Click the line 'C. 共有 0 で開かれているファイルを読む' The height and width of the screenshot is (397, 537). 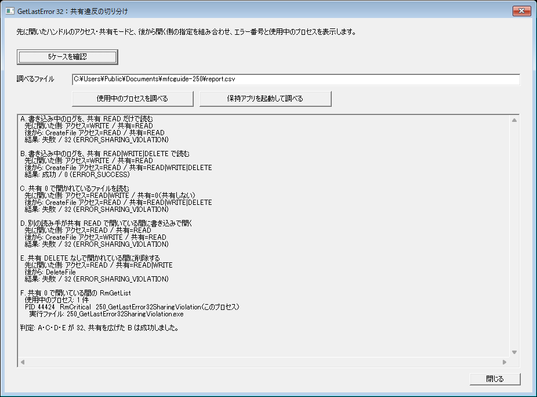click(x=75, y=189)
